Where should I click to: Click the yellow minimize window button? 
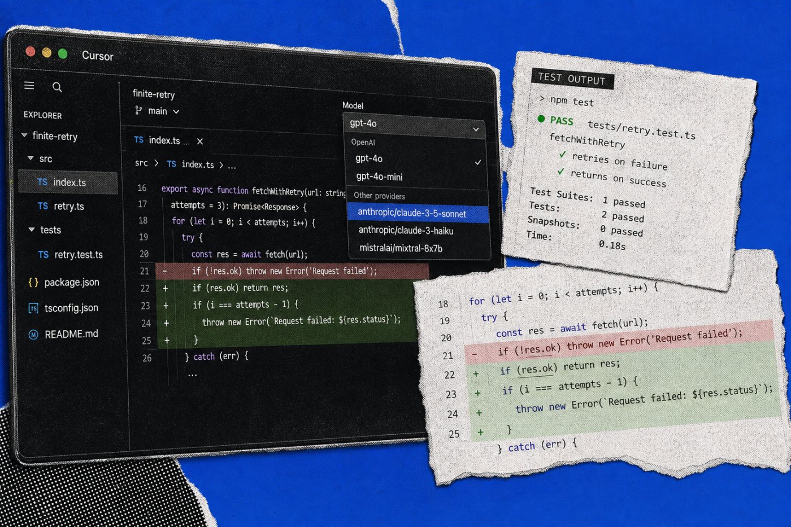coord(47,53)
